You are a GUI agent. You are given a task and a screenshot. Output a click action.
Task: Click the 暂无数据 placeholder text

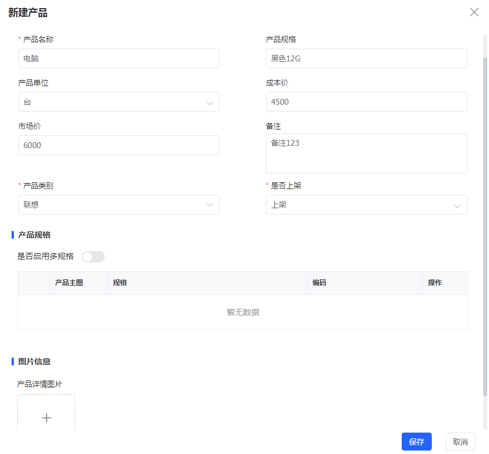(243, 312)
